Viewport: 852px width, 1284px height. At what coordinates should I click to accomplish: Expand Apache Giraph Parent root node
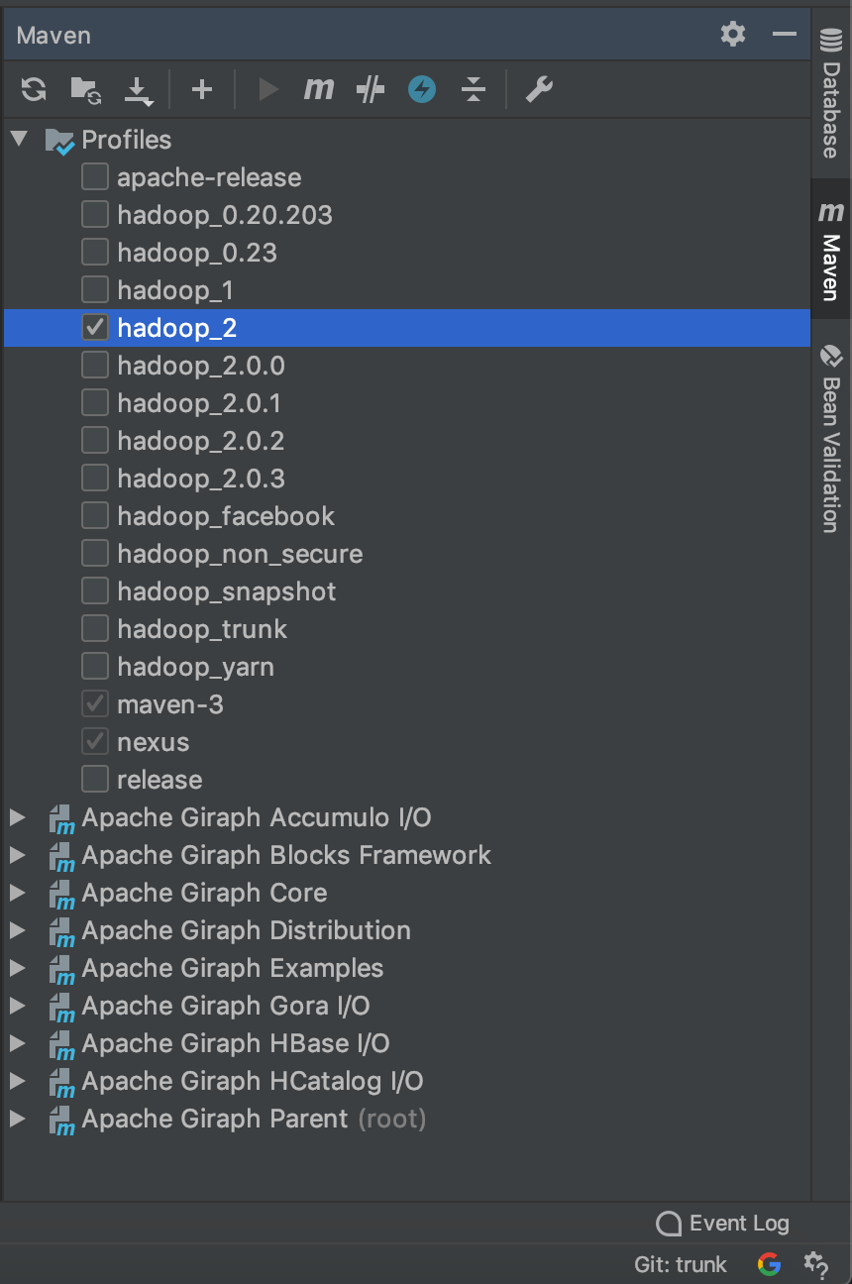pyautogui.click(x=17, y=1119)
